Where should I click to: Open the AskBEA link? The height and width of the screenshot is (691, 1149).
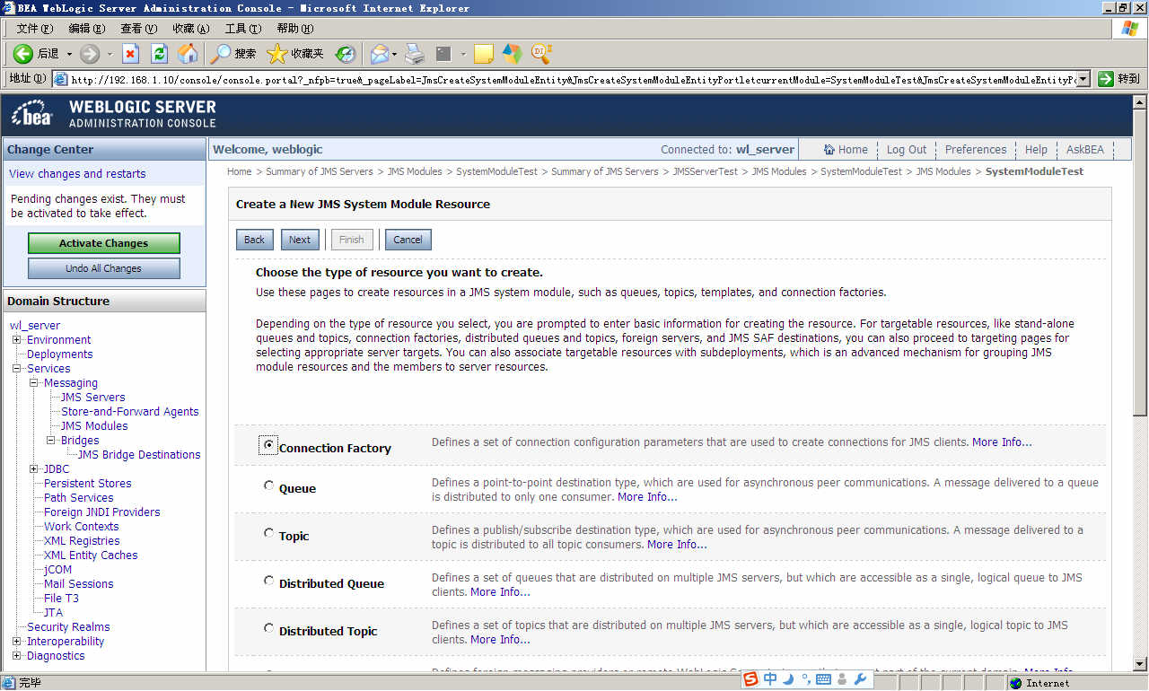[x=1085, y=150]
